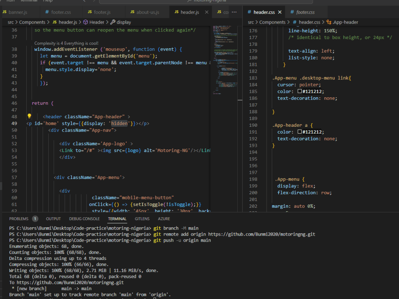Click 'display: flex;' on CSS line 199
Screen dimensions: 399x299
tap(296, 186)
